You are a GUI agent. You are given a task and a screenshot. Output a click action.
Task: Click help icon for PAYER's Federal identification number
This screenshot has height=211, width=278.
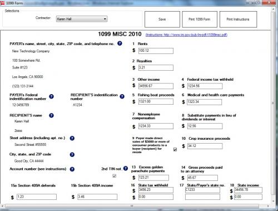tap(51, 96)
